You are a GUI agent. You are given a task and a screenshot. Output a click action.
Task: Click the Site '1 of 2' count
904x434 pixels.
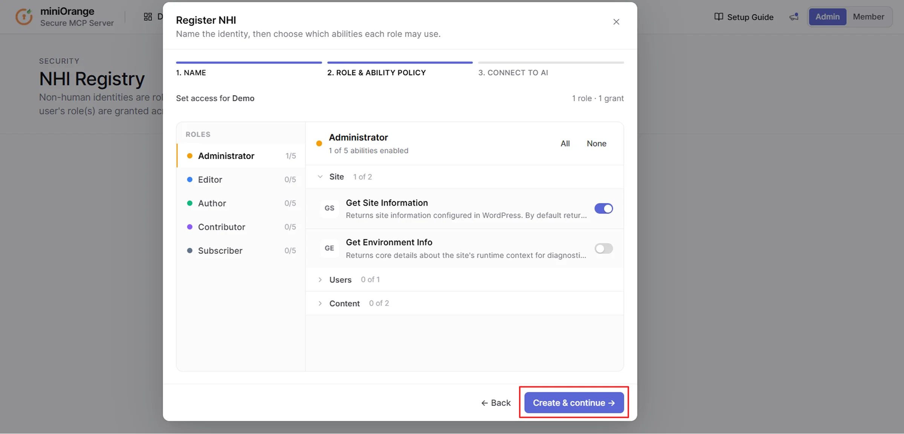[362, 177]
